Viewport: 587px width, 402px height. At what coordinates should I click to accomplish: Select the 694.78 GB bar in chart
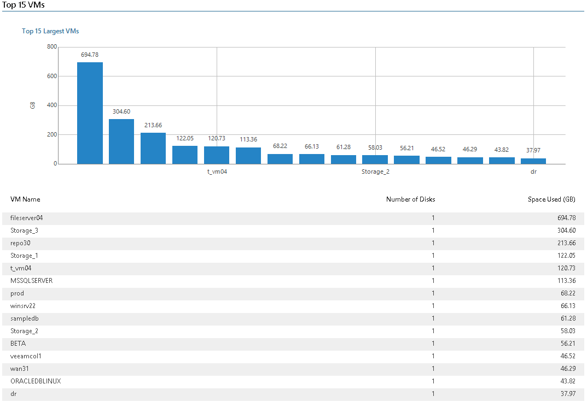point(90,113)
